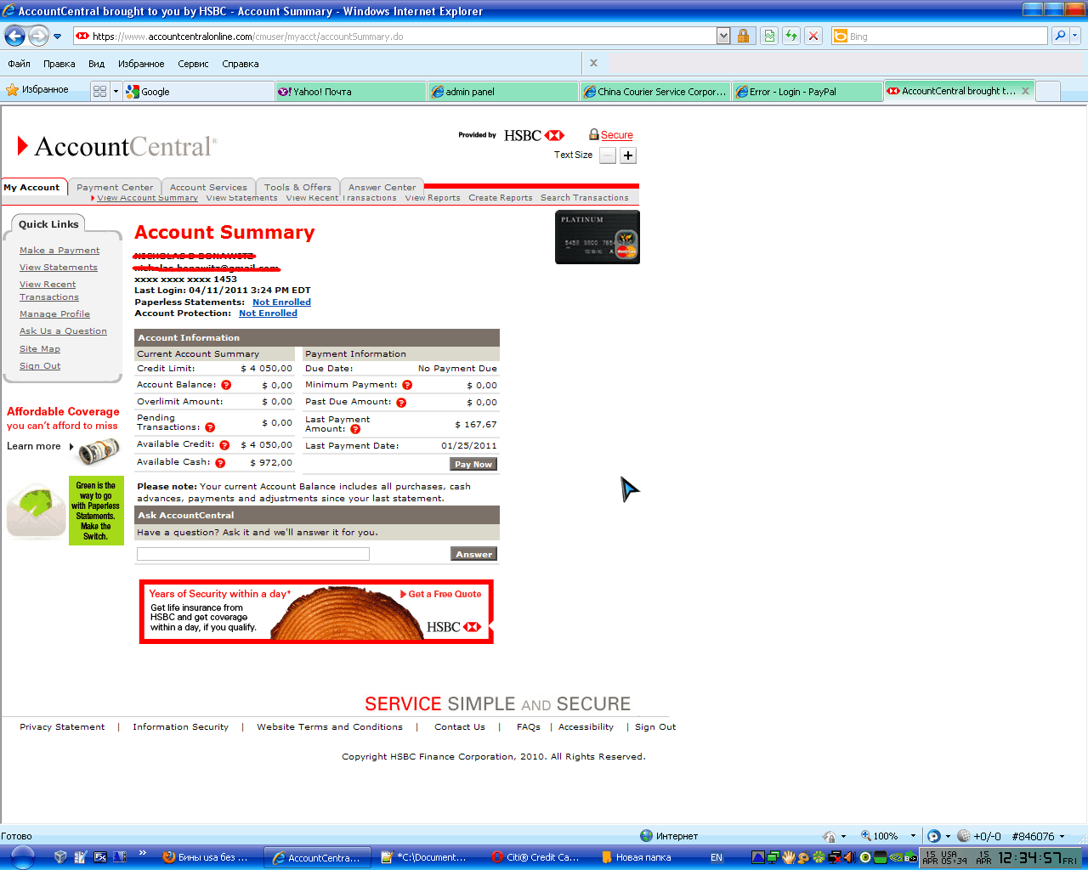Switch to the admin panel tab

pos(503,91)
